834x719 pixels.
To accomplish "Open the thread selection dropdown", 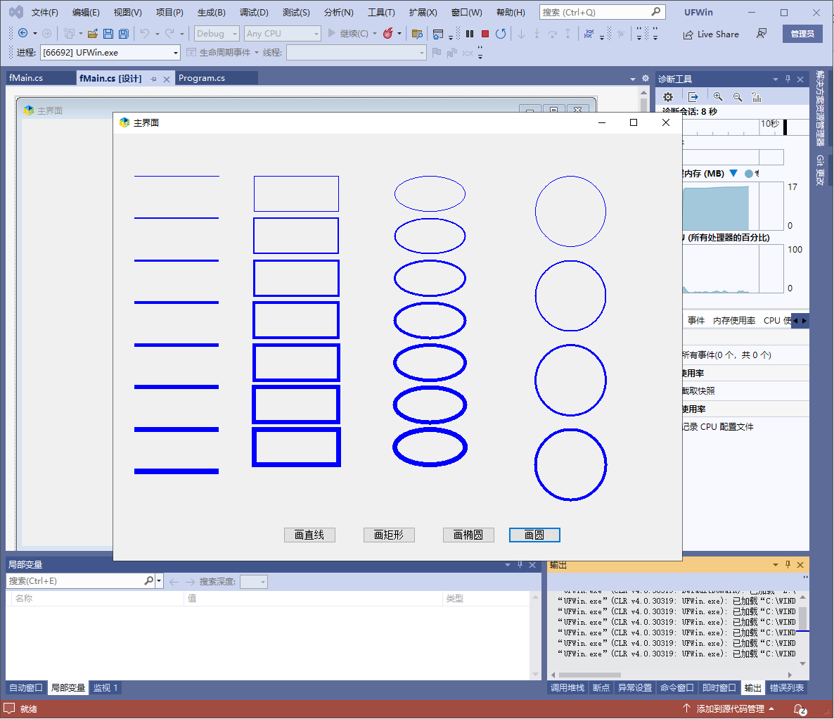I will (357, 53).
